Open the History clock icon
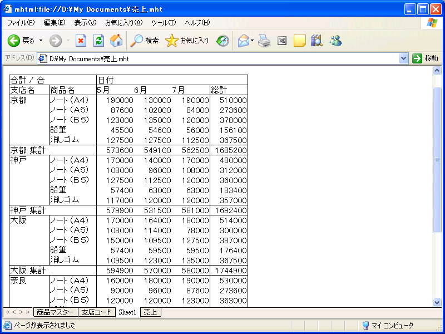 pyautogui.click(x=222, y=41)
